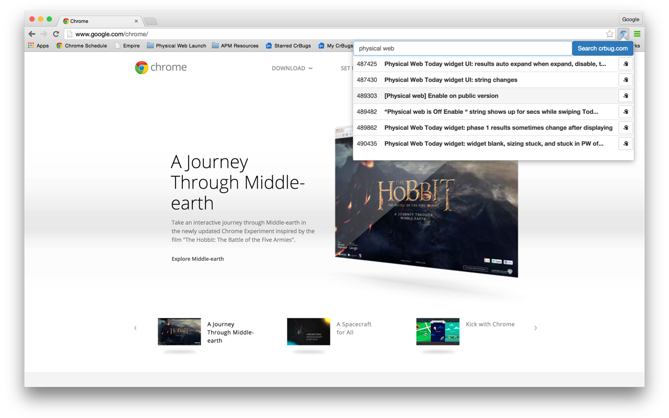Copy icon for bug 489303
The image size is (669, 418).
tap(626, 96)
